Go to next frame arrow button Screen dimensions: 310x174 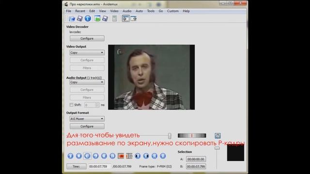point(96,156)
